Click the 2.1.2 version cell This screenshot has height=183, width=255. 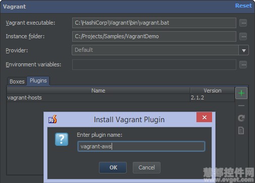(x=212, y=98)
